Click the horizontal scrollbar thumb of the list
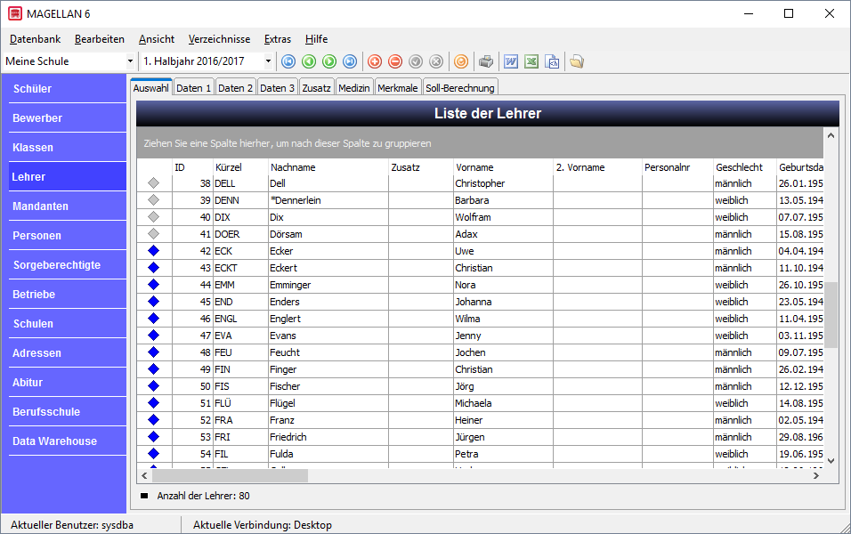The width and height of the screenshot is (851, 534). (x=231, y=475)
